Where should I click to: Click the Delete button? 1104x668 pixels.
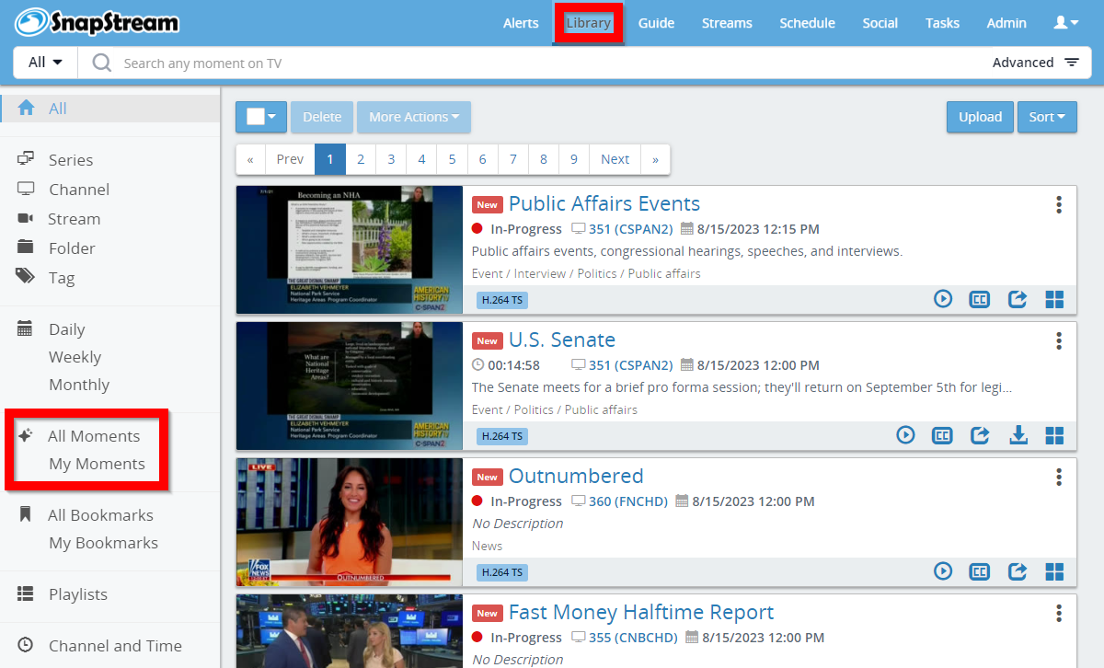322,117
